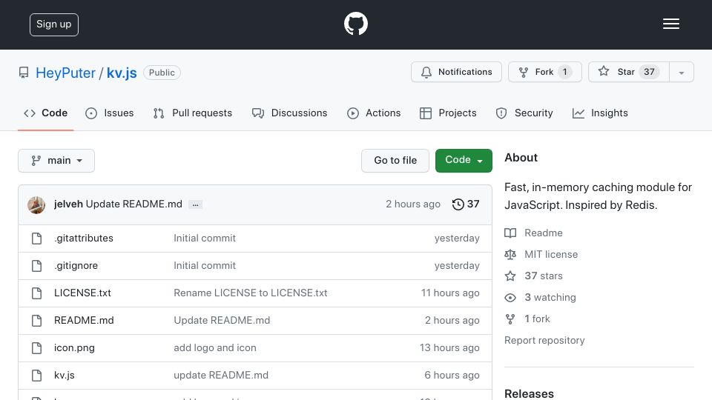The width and height of the screenshot is (712, 400).
Task: Click the file icon next to .gitignore
Action: [37, 265]
